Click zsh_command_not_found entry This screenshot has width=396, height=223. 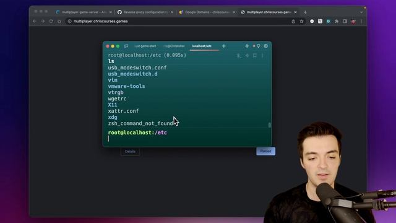pyautogui.click(x=140, y=123)
